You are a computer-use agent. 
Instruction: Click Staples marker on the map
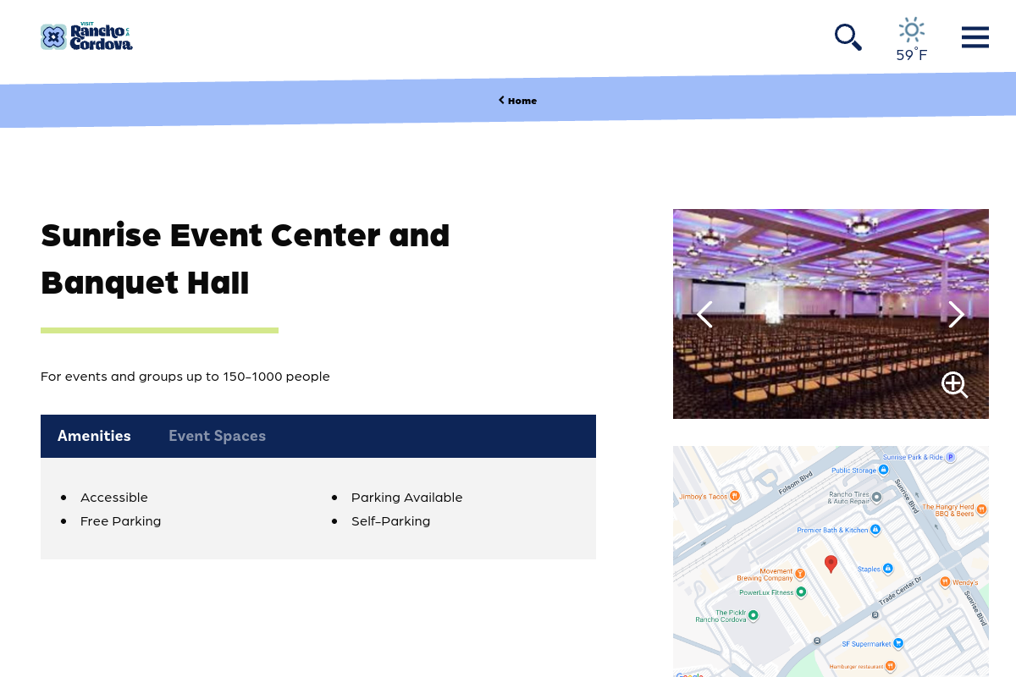point(887,569)
